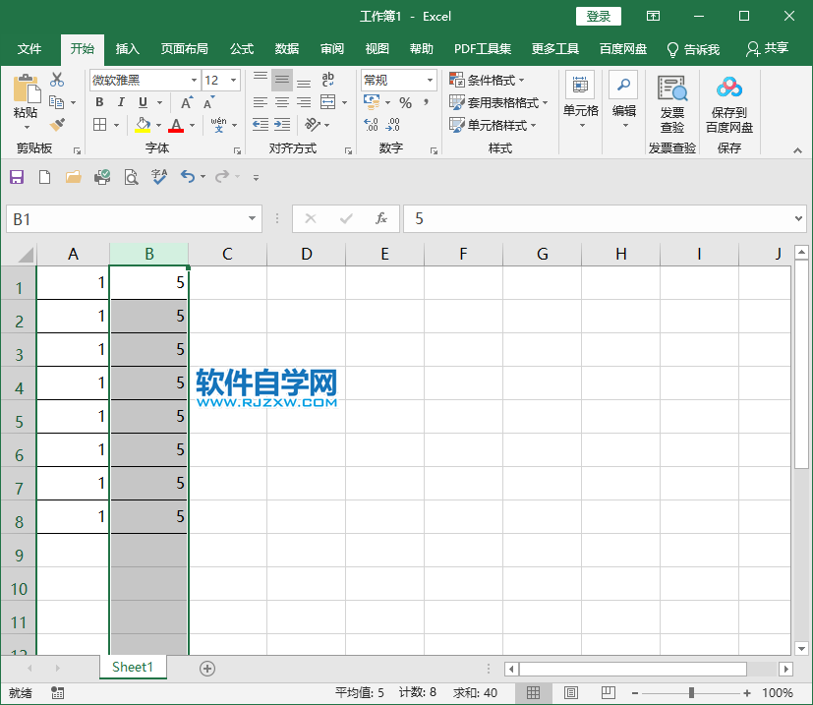Image resolution: width=813 pixels, height=705 pixels.
Task: Click the decrease indent icon
Action: point(260,125)
